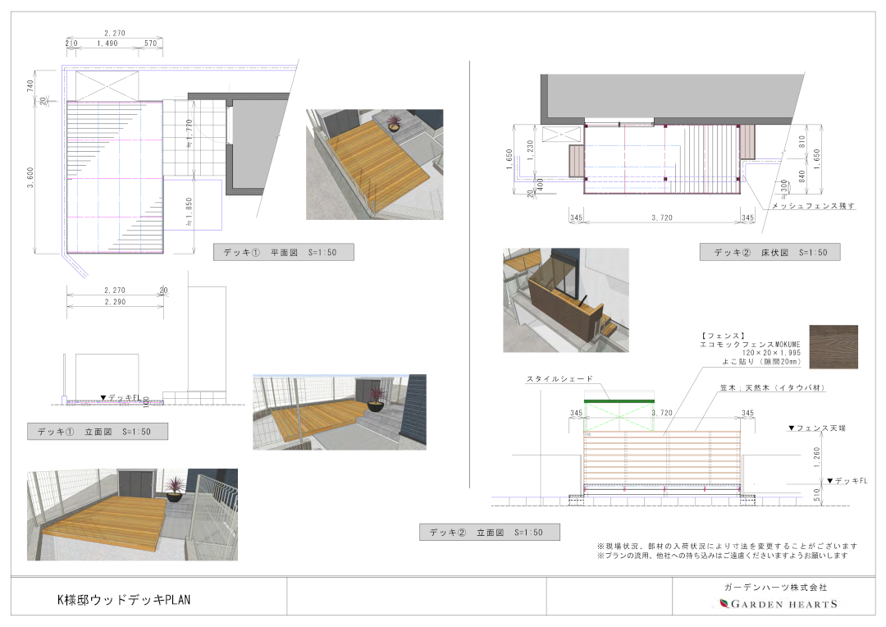
Task: Open the top deck 3D render with plant
Action: 375,164
